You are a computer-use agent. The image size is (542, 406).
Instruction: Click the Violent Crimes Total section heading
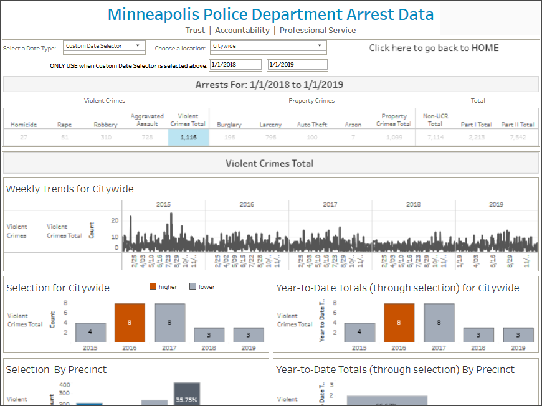click(x=270, y=163)
